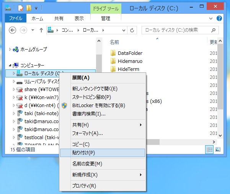Click the navigation pane scroll up arrow
The width and height of the screenshot is (230, 194).
pos(99,41)
